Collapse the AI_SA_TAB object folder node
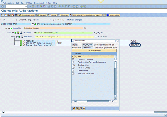167x117 pixels. point(10,32)
